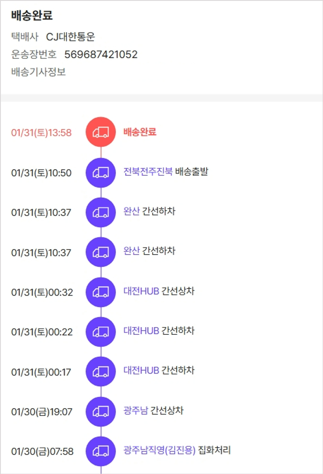Click truck icon at 01/31 00:17
The height and width of the screenshot is (474, 323).
(101, 371)
